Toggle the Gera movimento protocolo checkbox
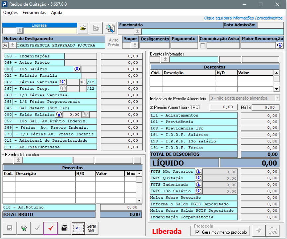Viewport: 287px width, 239px height. (198, 232)
